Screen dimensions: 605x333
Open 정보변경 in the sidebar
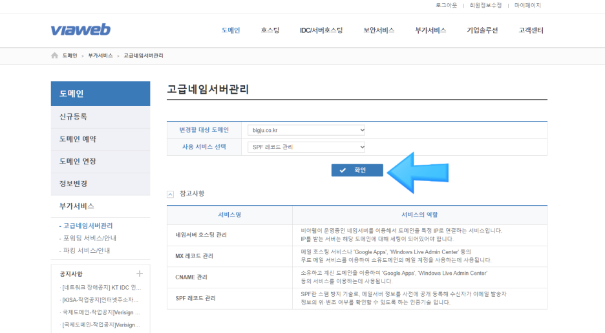(100, 184)
